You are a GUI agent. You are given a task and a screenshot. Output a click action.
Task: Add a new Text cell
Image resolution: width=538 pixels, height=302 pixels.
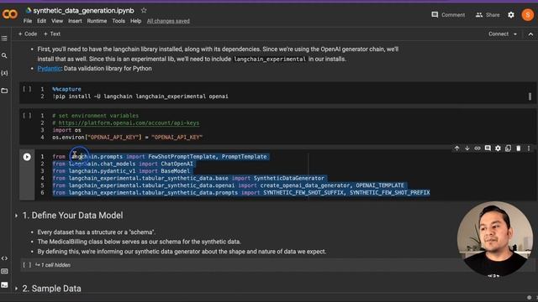[x=52, y=34]
